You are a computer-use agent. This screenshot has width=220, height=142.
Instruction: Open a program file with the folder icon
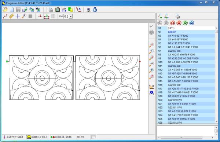pyautogui.click(x=5, y=10)
